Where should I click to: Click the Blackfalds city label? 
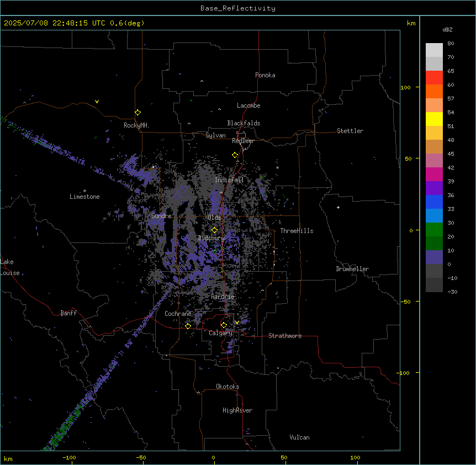tap(244, 123)
